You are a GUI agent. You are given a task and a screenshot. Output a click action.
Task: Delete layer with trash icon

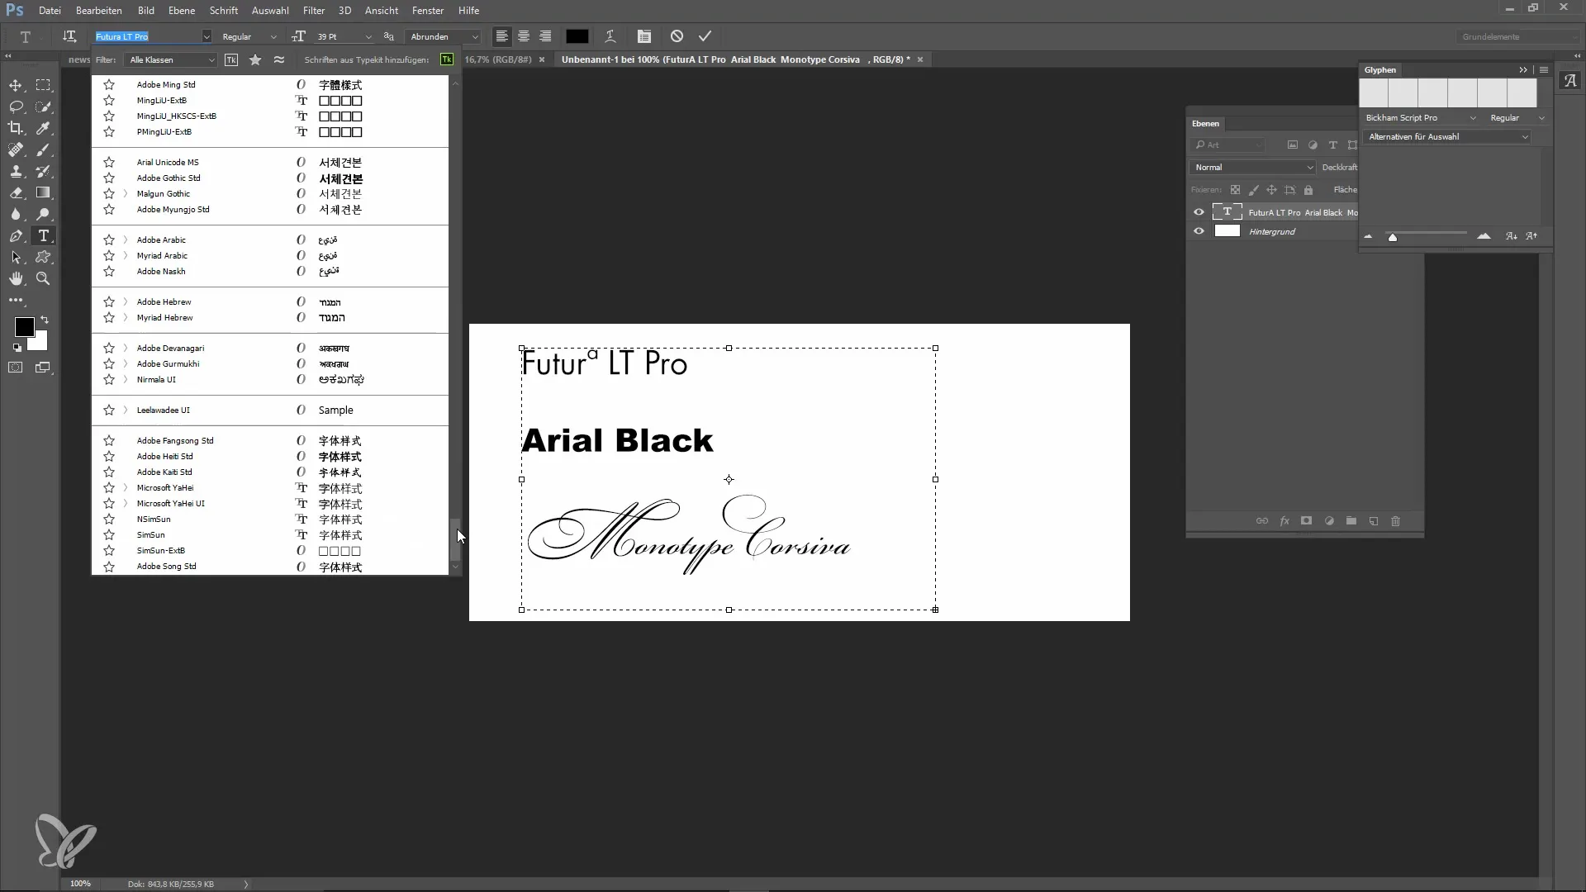[x=1396, y=521]
